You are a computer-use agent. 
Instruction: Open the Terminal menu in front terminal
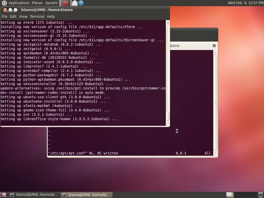click(37, 16)
